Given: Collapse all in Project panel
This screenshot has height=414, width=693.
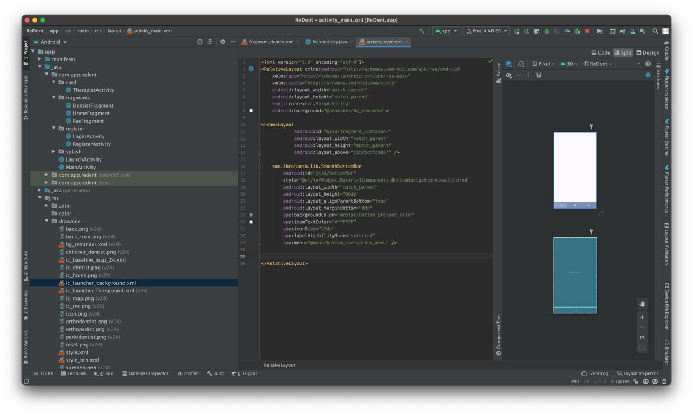Looking at the screenshot, I should (210, 42).
